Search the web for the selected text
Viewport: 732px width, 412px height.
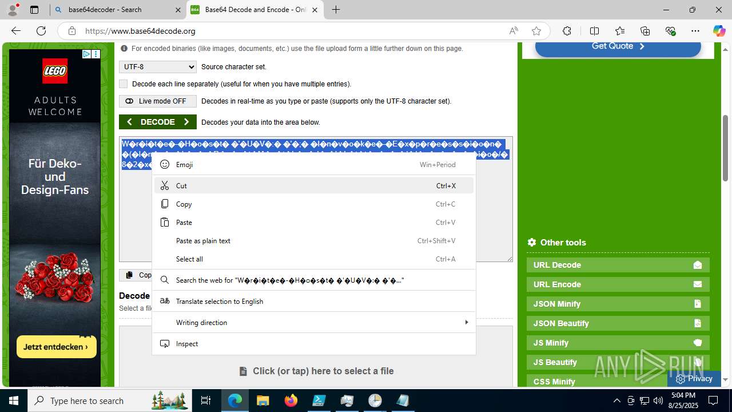tap(314, 280)
